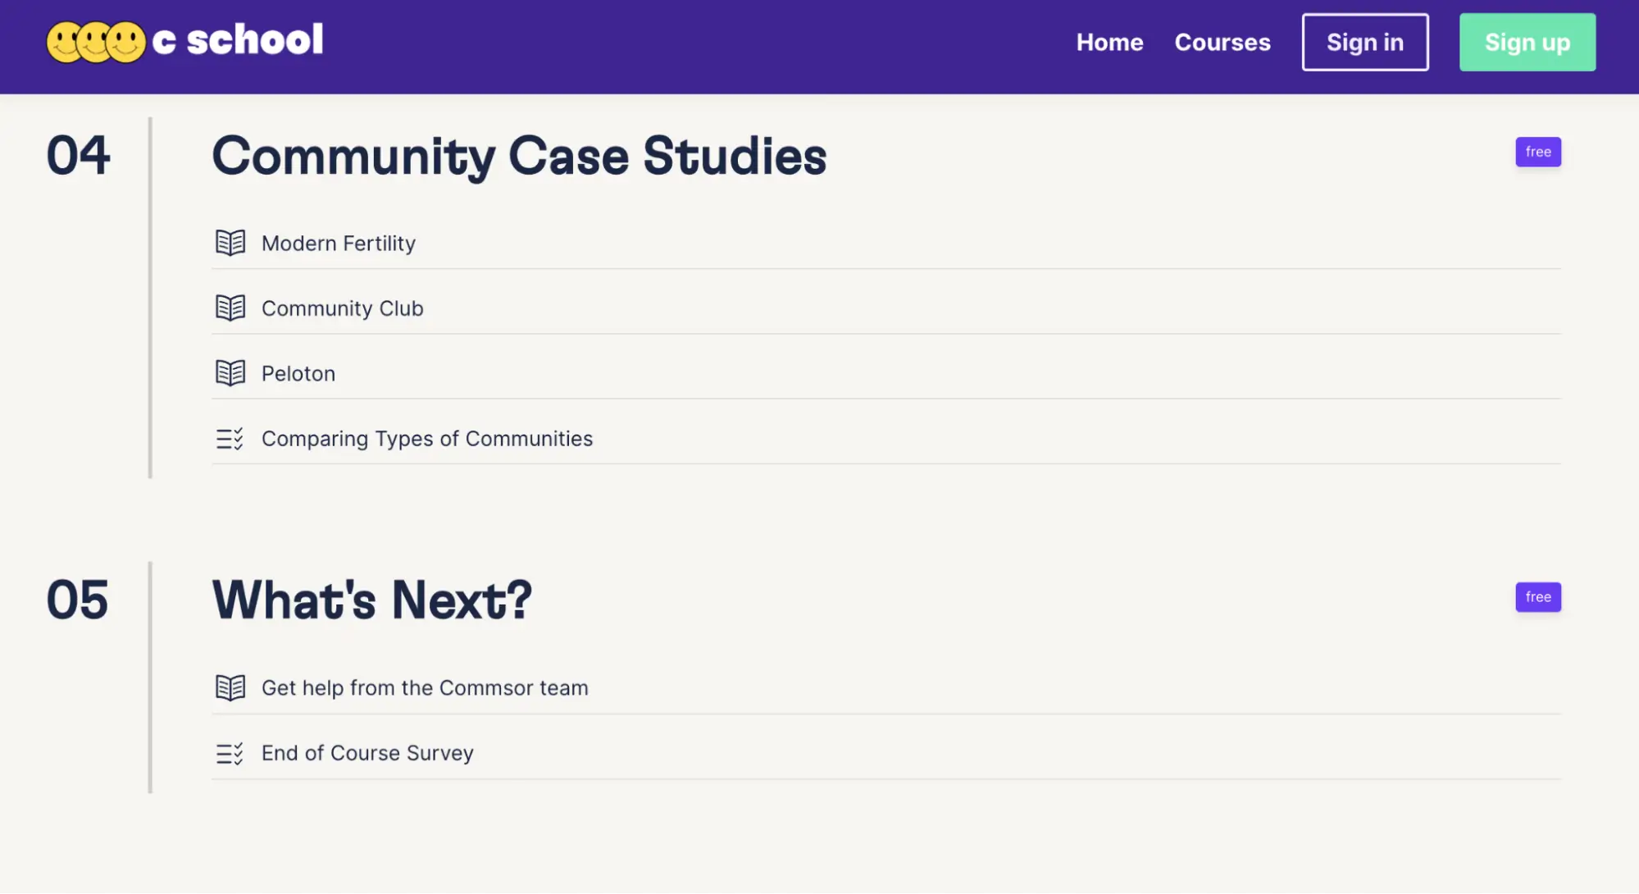Open the Peloton case study lesson
The width and height of the screenshot is (1639, 894).
(298, 374)
